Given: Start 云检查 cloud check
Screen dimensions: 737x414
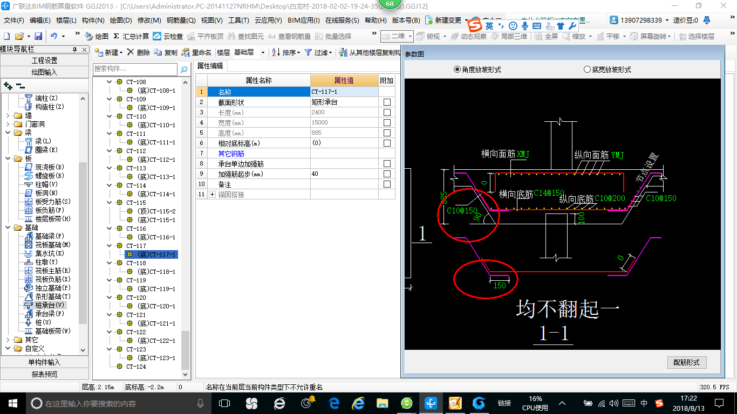Looking at the screenshot, I should pyautogui.click(x=168, y=36).
